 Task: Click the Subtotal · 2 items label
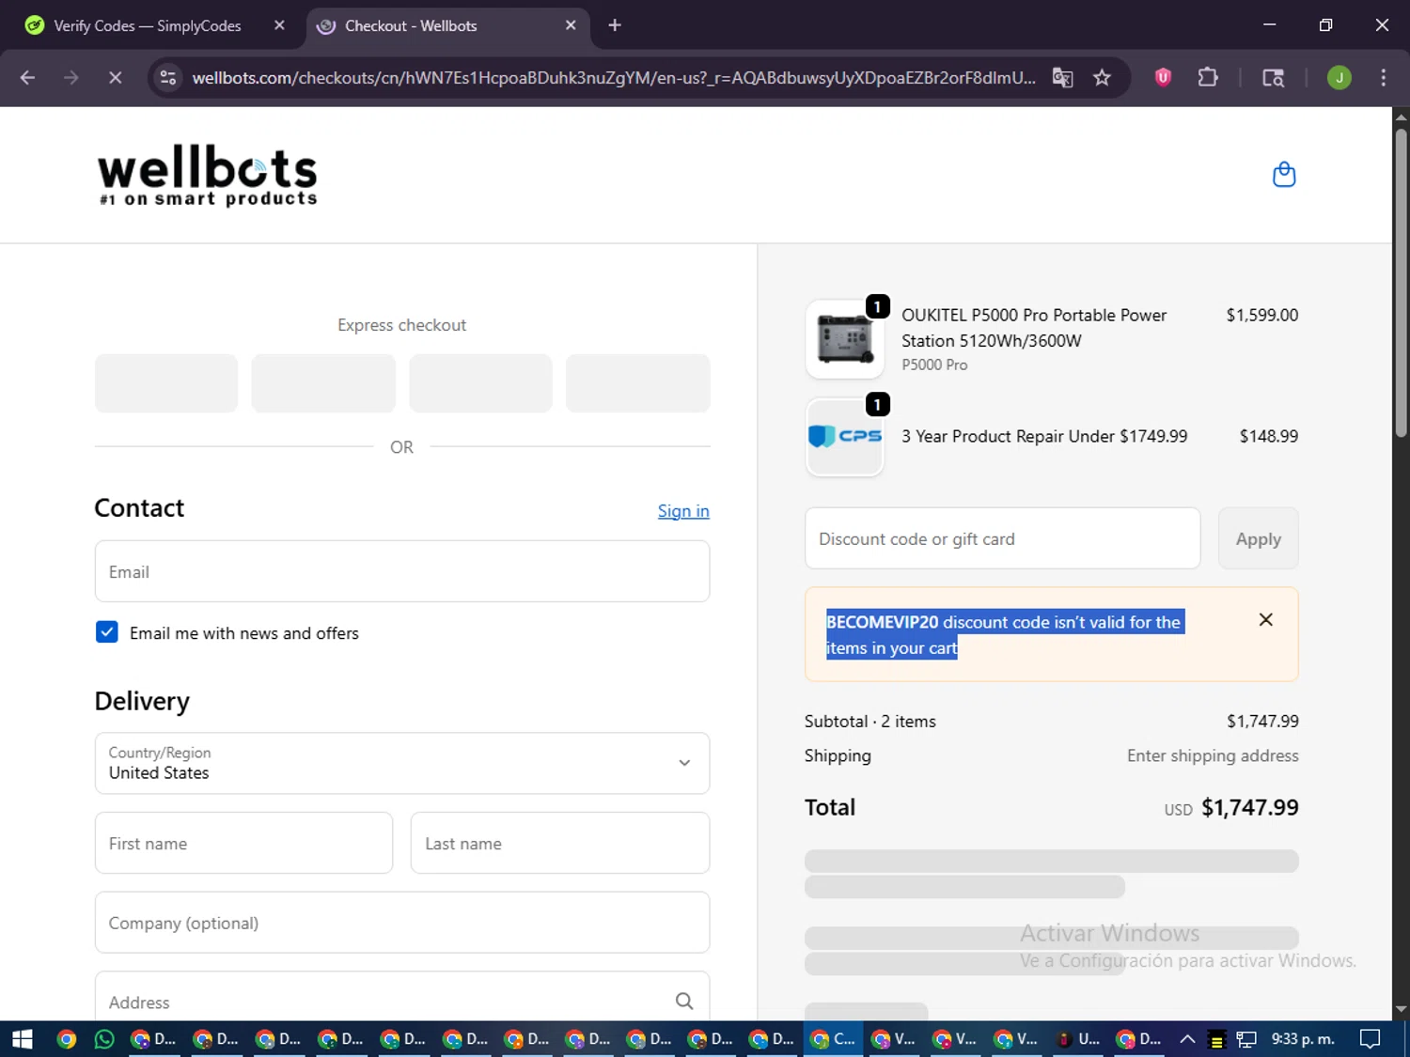click(869, 722)
